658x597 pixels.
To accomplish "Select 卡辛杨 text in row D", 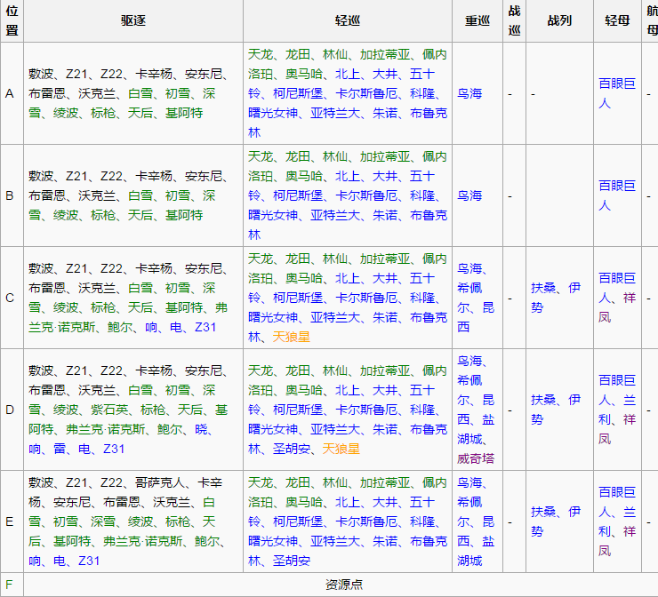I will [154, 370].
